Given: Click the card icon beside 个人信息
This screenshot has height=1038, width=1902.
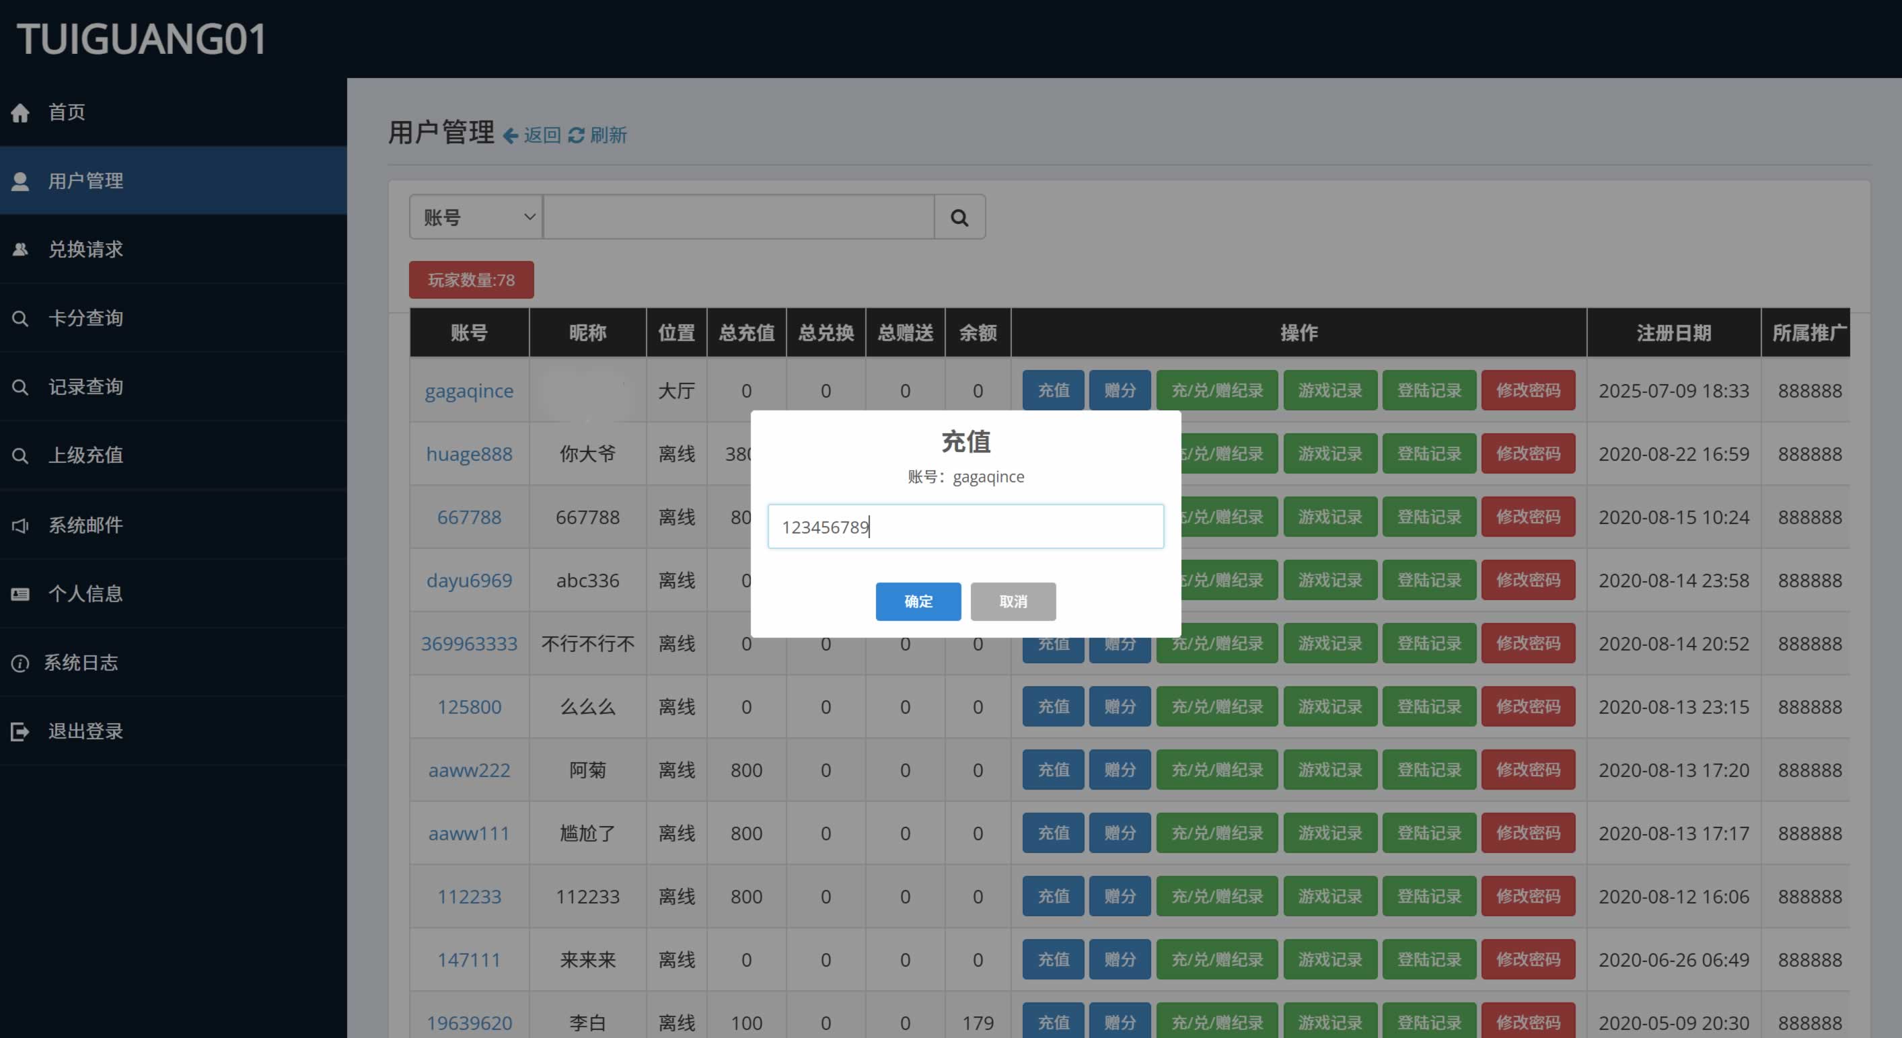Looking at the screenshot, I should (x=20, y=593).
